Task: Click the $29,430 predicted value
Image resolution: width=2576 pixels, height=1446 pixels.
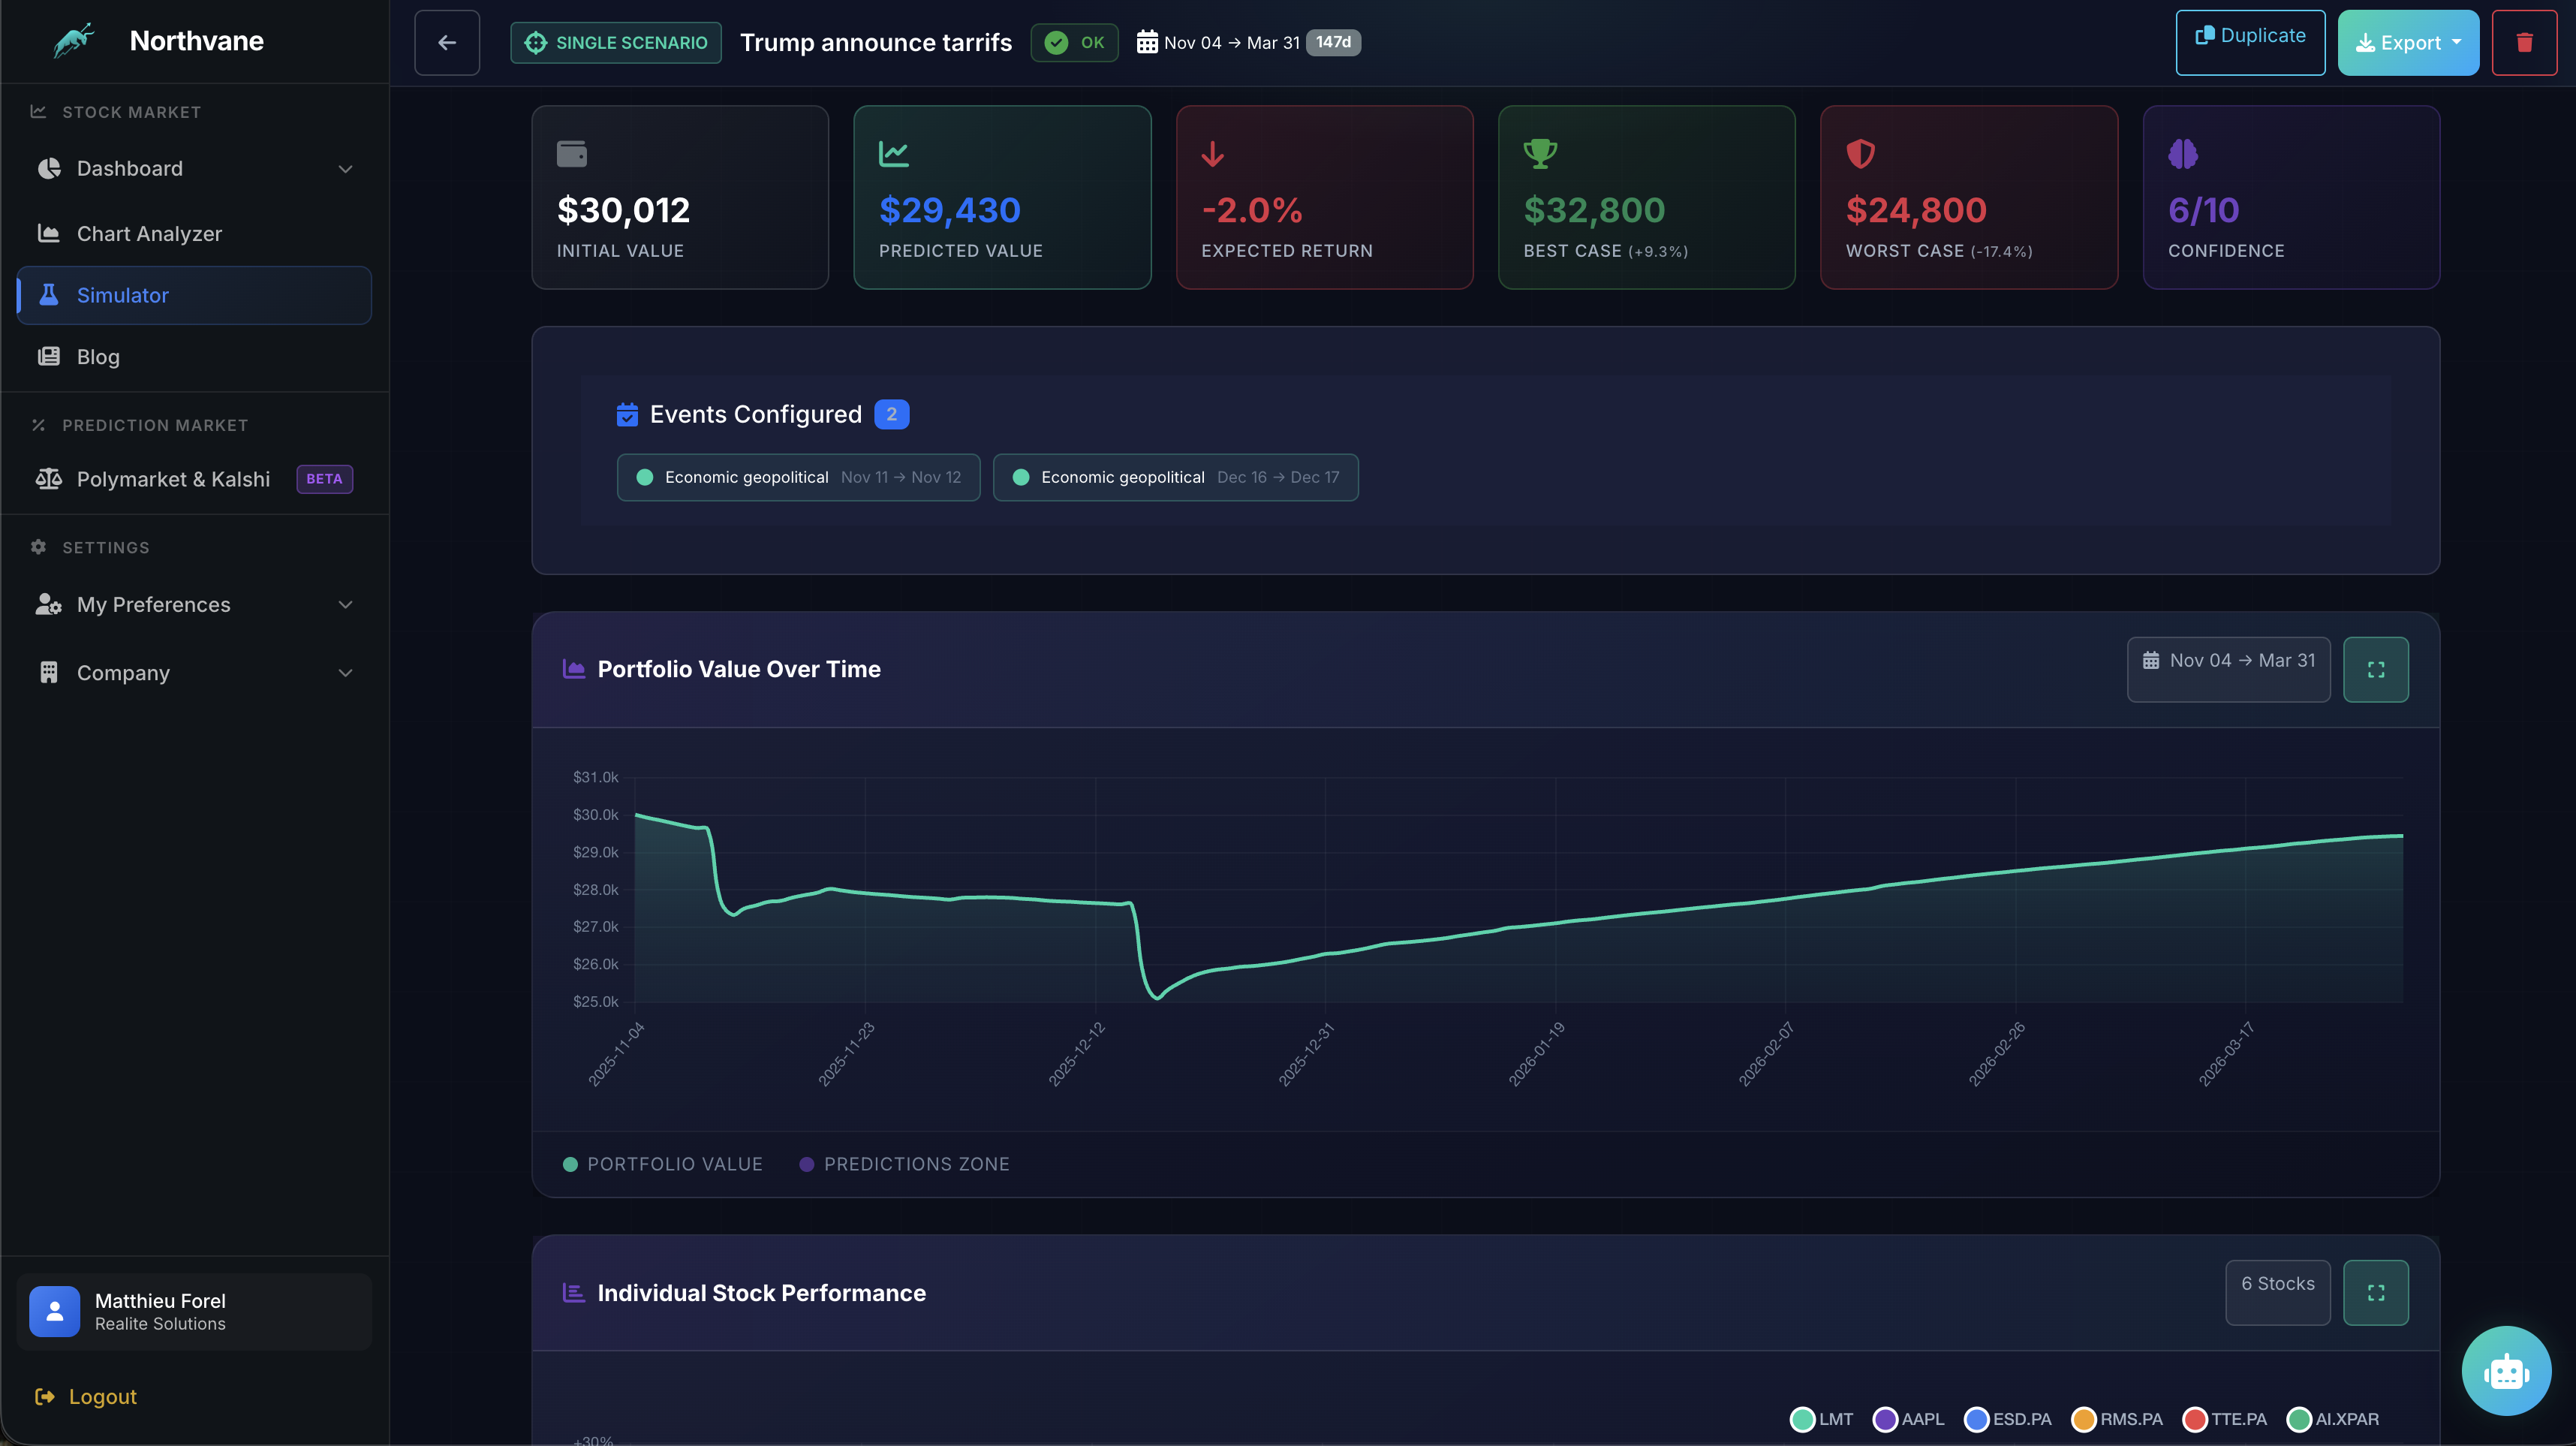Action: tap(949, 210)
